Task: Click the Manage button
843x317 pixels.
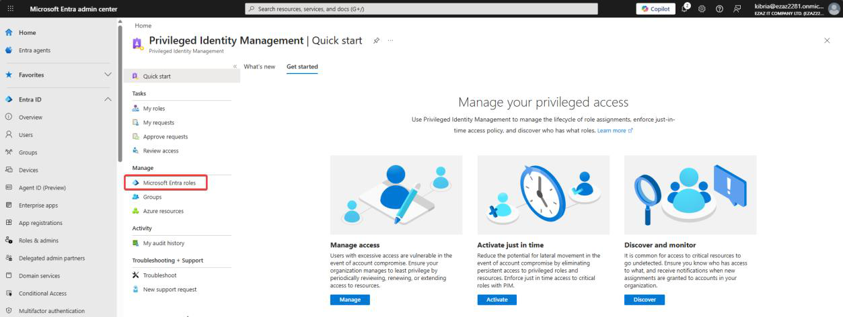Action: point(350,300)
